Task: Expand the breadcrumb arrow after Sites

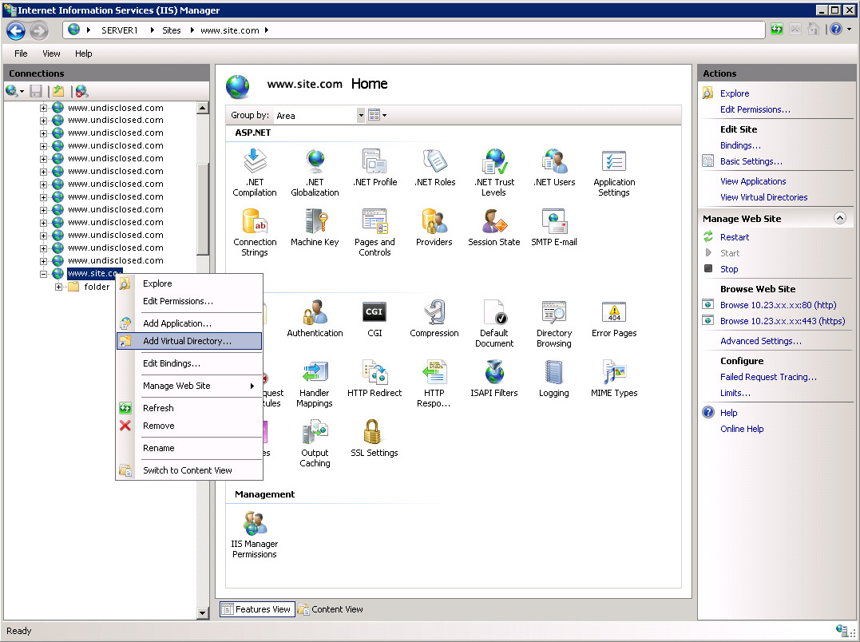Action: pyautogui.click(x=192, y=30)
